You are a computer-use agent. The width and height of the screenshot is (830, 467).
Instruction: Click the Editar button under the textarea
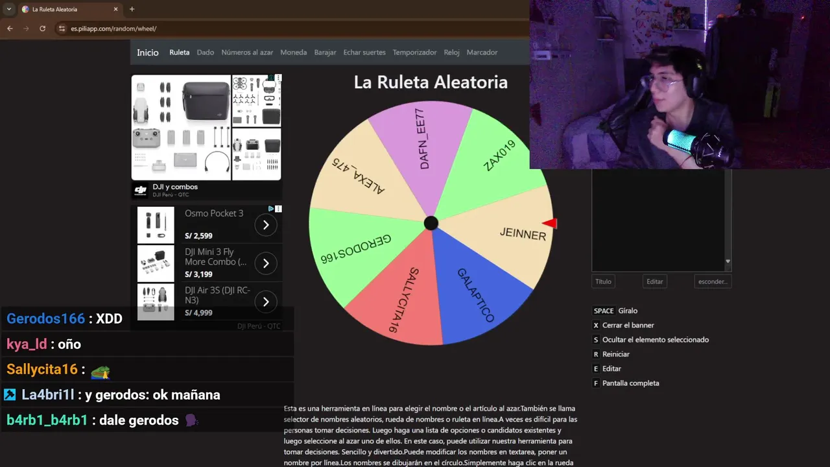coord(655,281)
